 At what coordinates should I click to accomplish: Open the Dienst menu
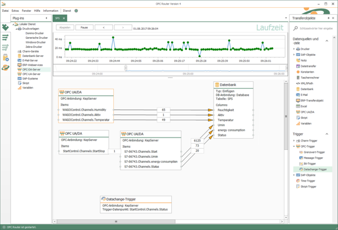[x=67, y=11]
